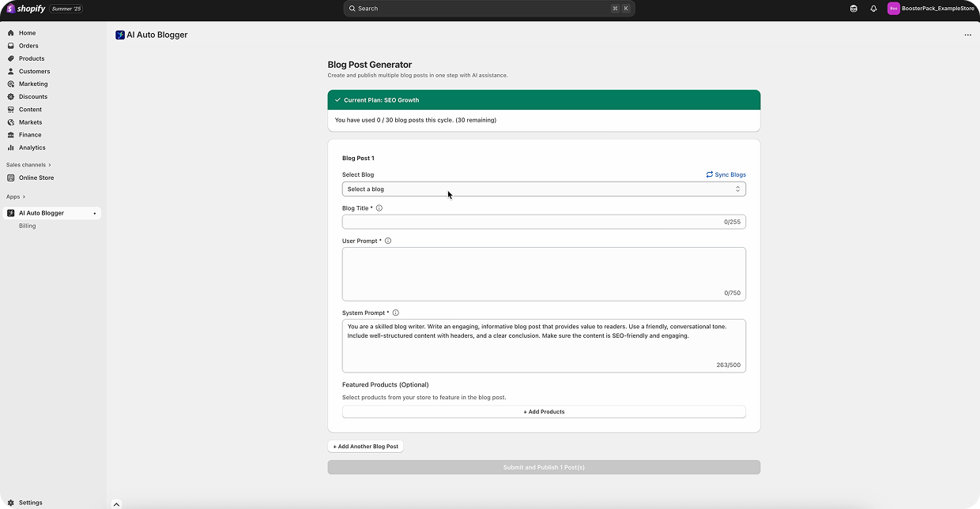Viewport: 980px width, 509px height.
Task: Click the Blog Title info icon
Action: (379, 208)
